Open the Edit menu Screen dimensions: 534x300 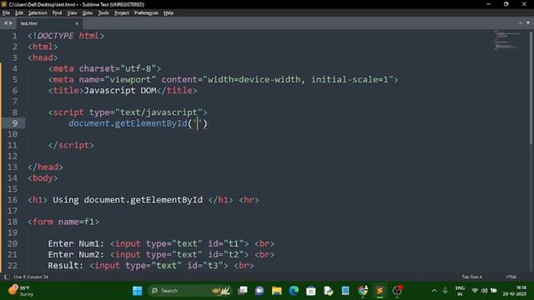click(x=19, y=13)
